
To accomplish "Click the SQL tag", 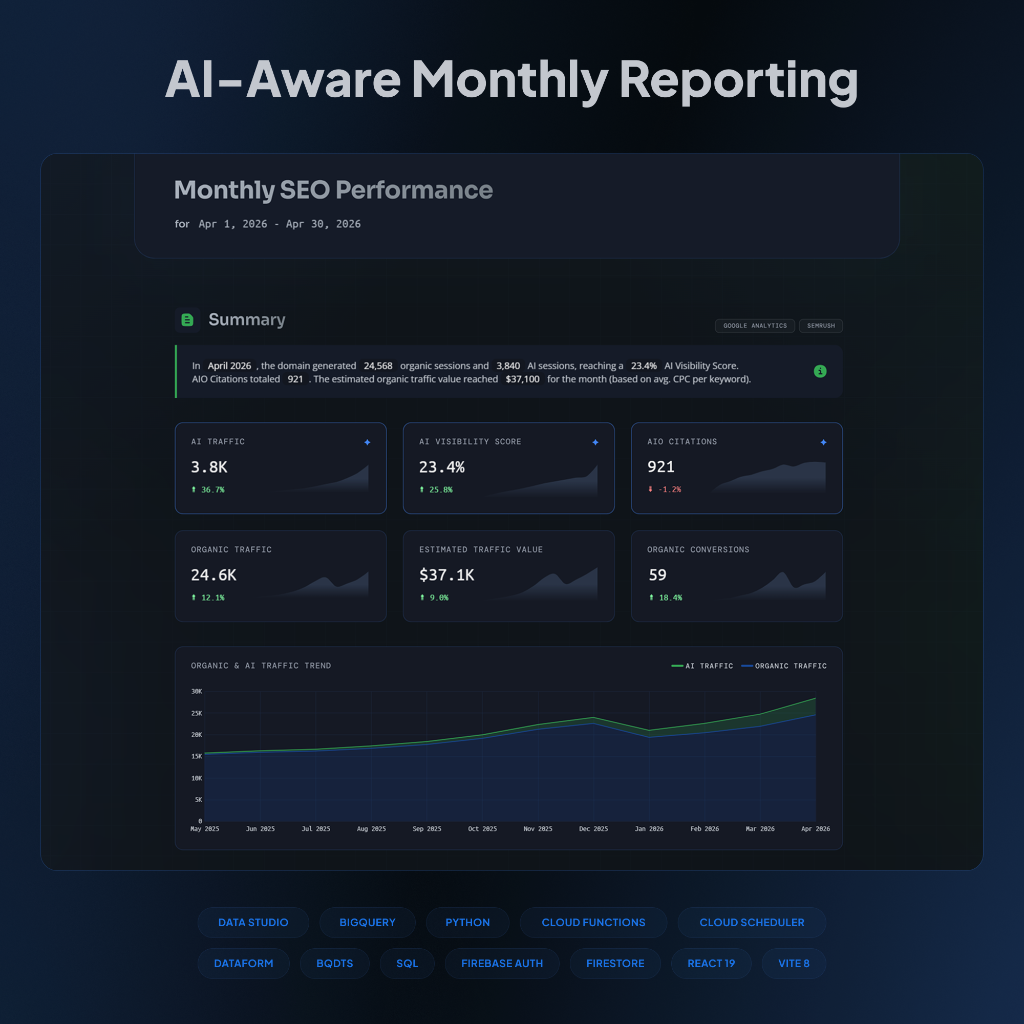I will [x=407, y=963].
